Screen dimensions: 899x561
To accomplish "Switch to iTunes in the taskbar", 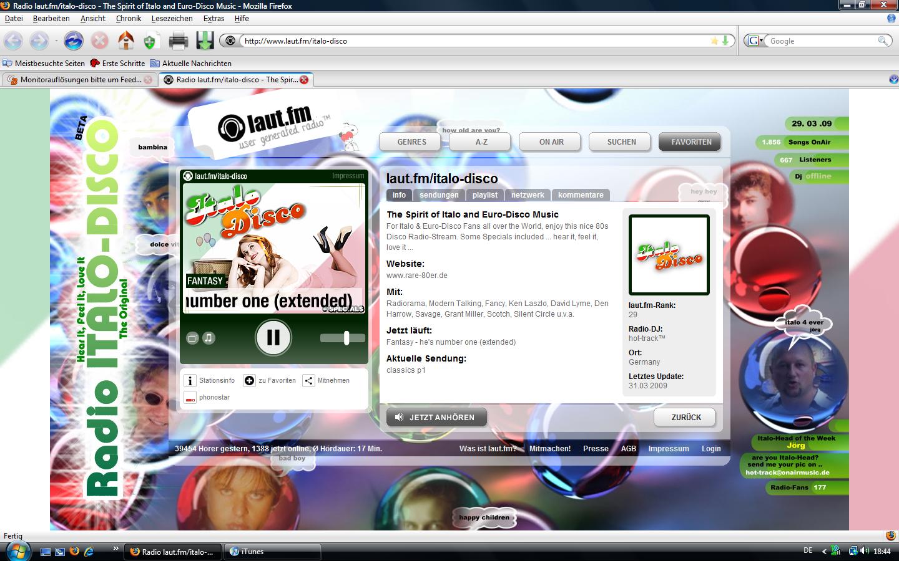I will [273, 552].
